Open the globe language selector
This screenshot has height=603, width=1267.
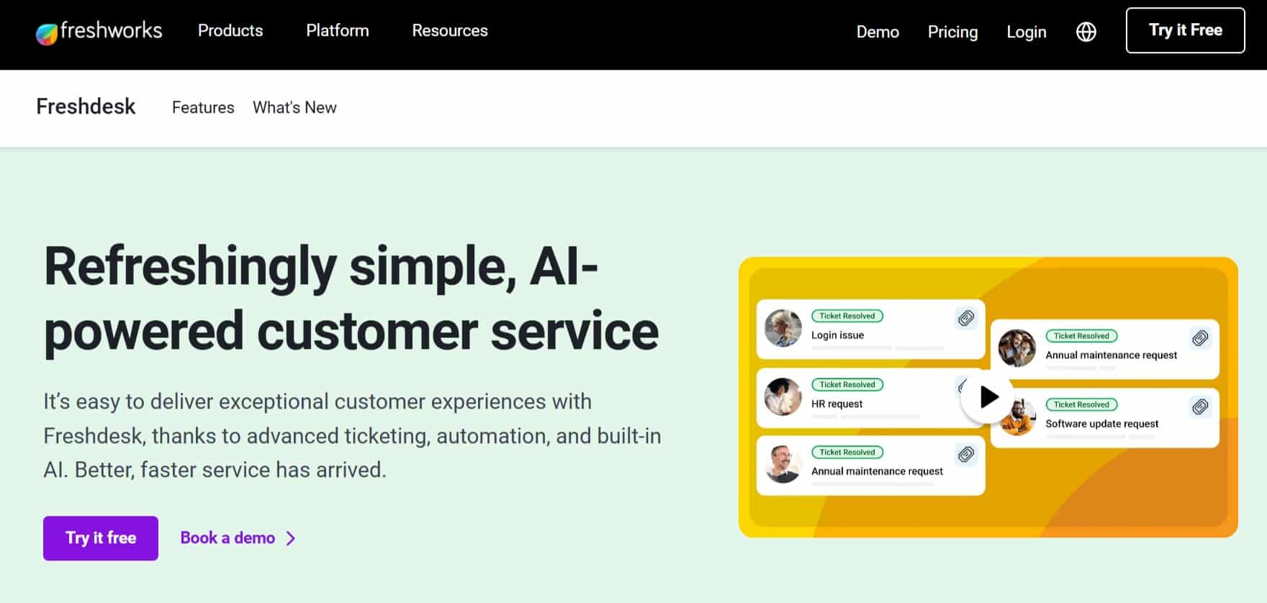coord(1086,32)
